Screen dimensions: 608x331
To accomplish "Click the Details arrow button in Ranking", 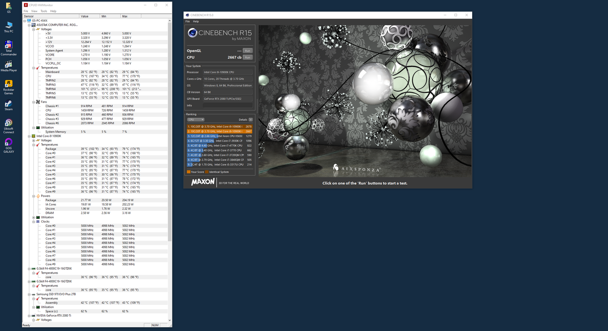I will click(251, 120).
